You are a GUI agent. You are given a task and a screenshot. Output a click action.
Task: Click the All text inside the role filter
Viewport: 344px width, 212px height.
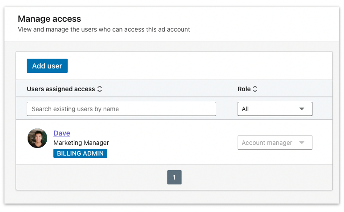pyautogui.click(x=245, y=109)
